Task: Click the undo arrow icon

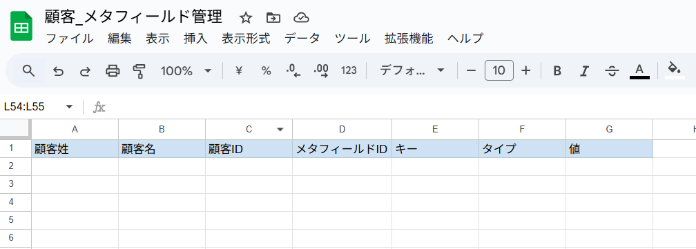Action: click(58, 71)
